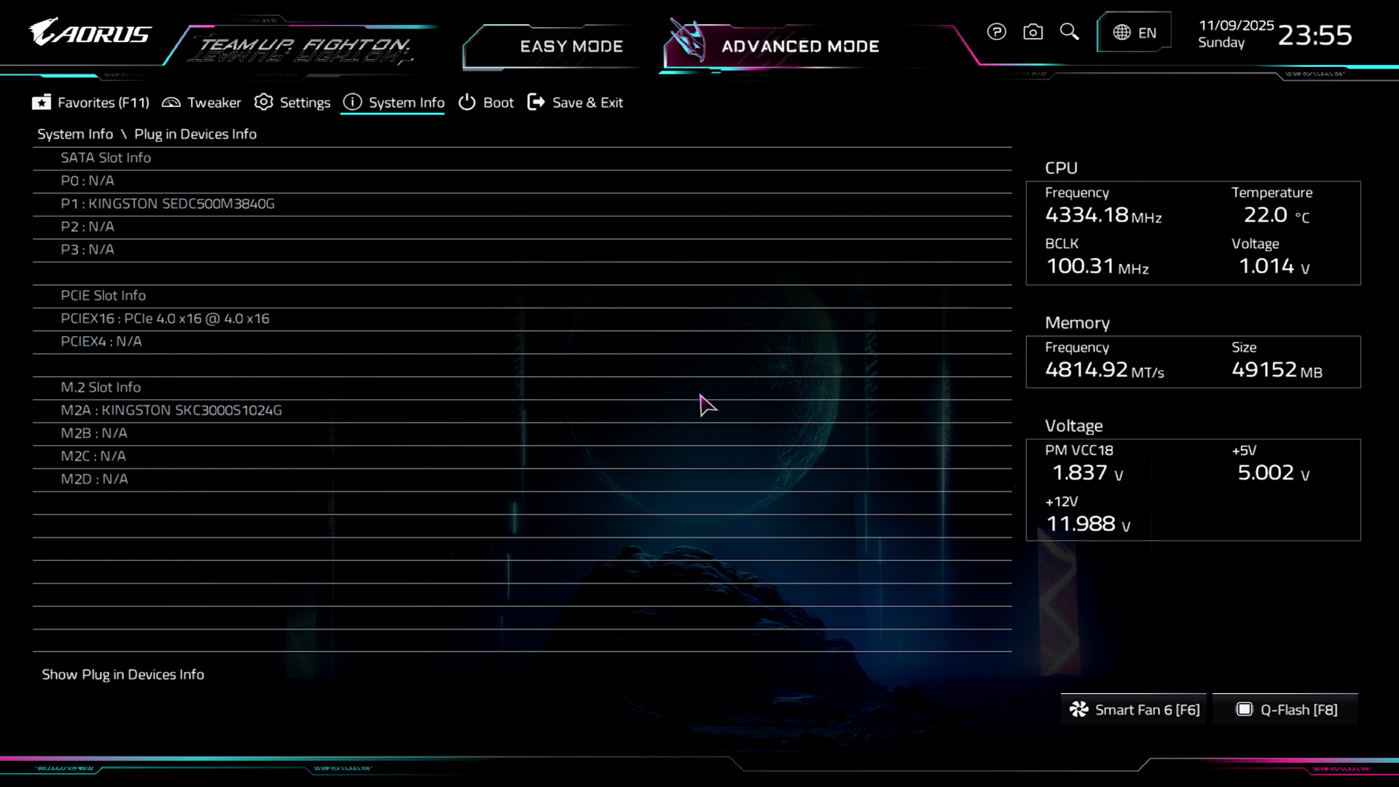Click the Settings gear icon
The height and width of the screenshot is (787, 1399).
[264, 103]
